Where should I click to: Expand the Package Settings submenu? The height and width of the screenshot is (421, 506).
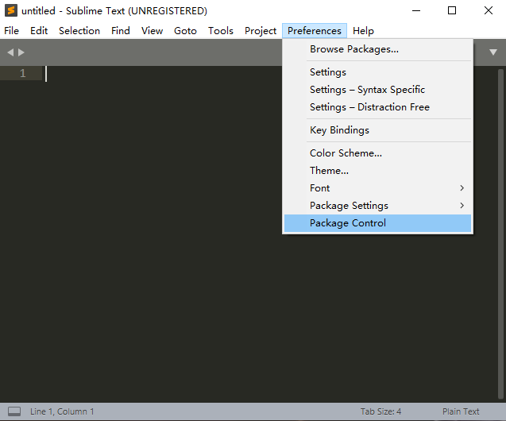coord(377,206)
